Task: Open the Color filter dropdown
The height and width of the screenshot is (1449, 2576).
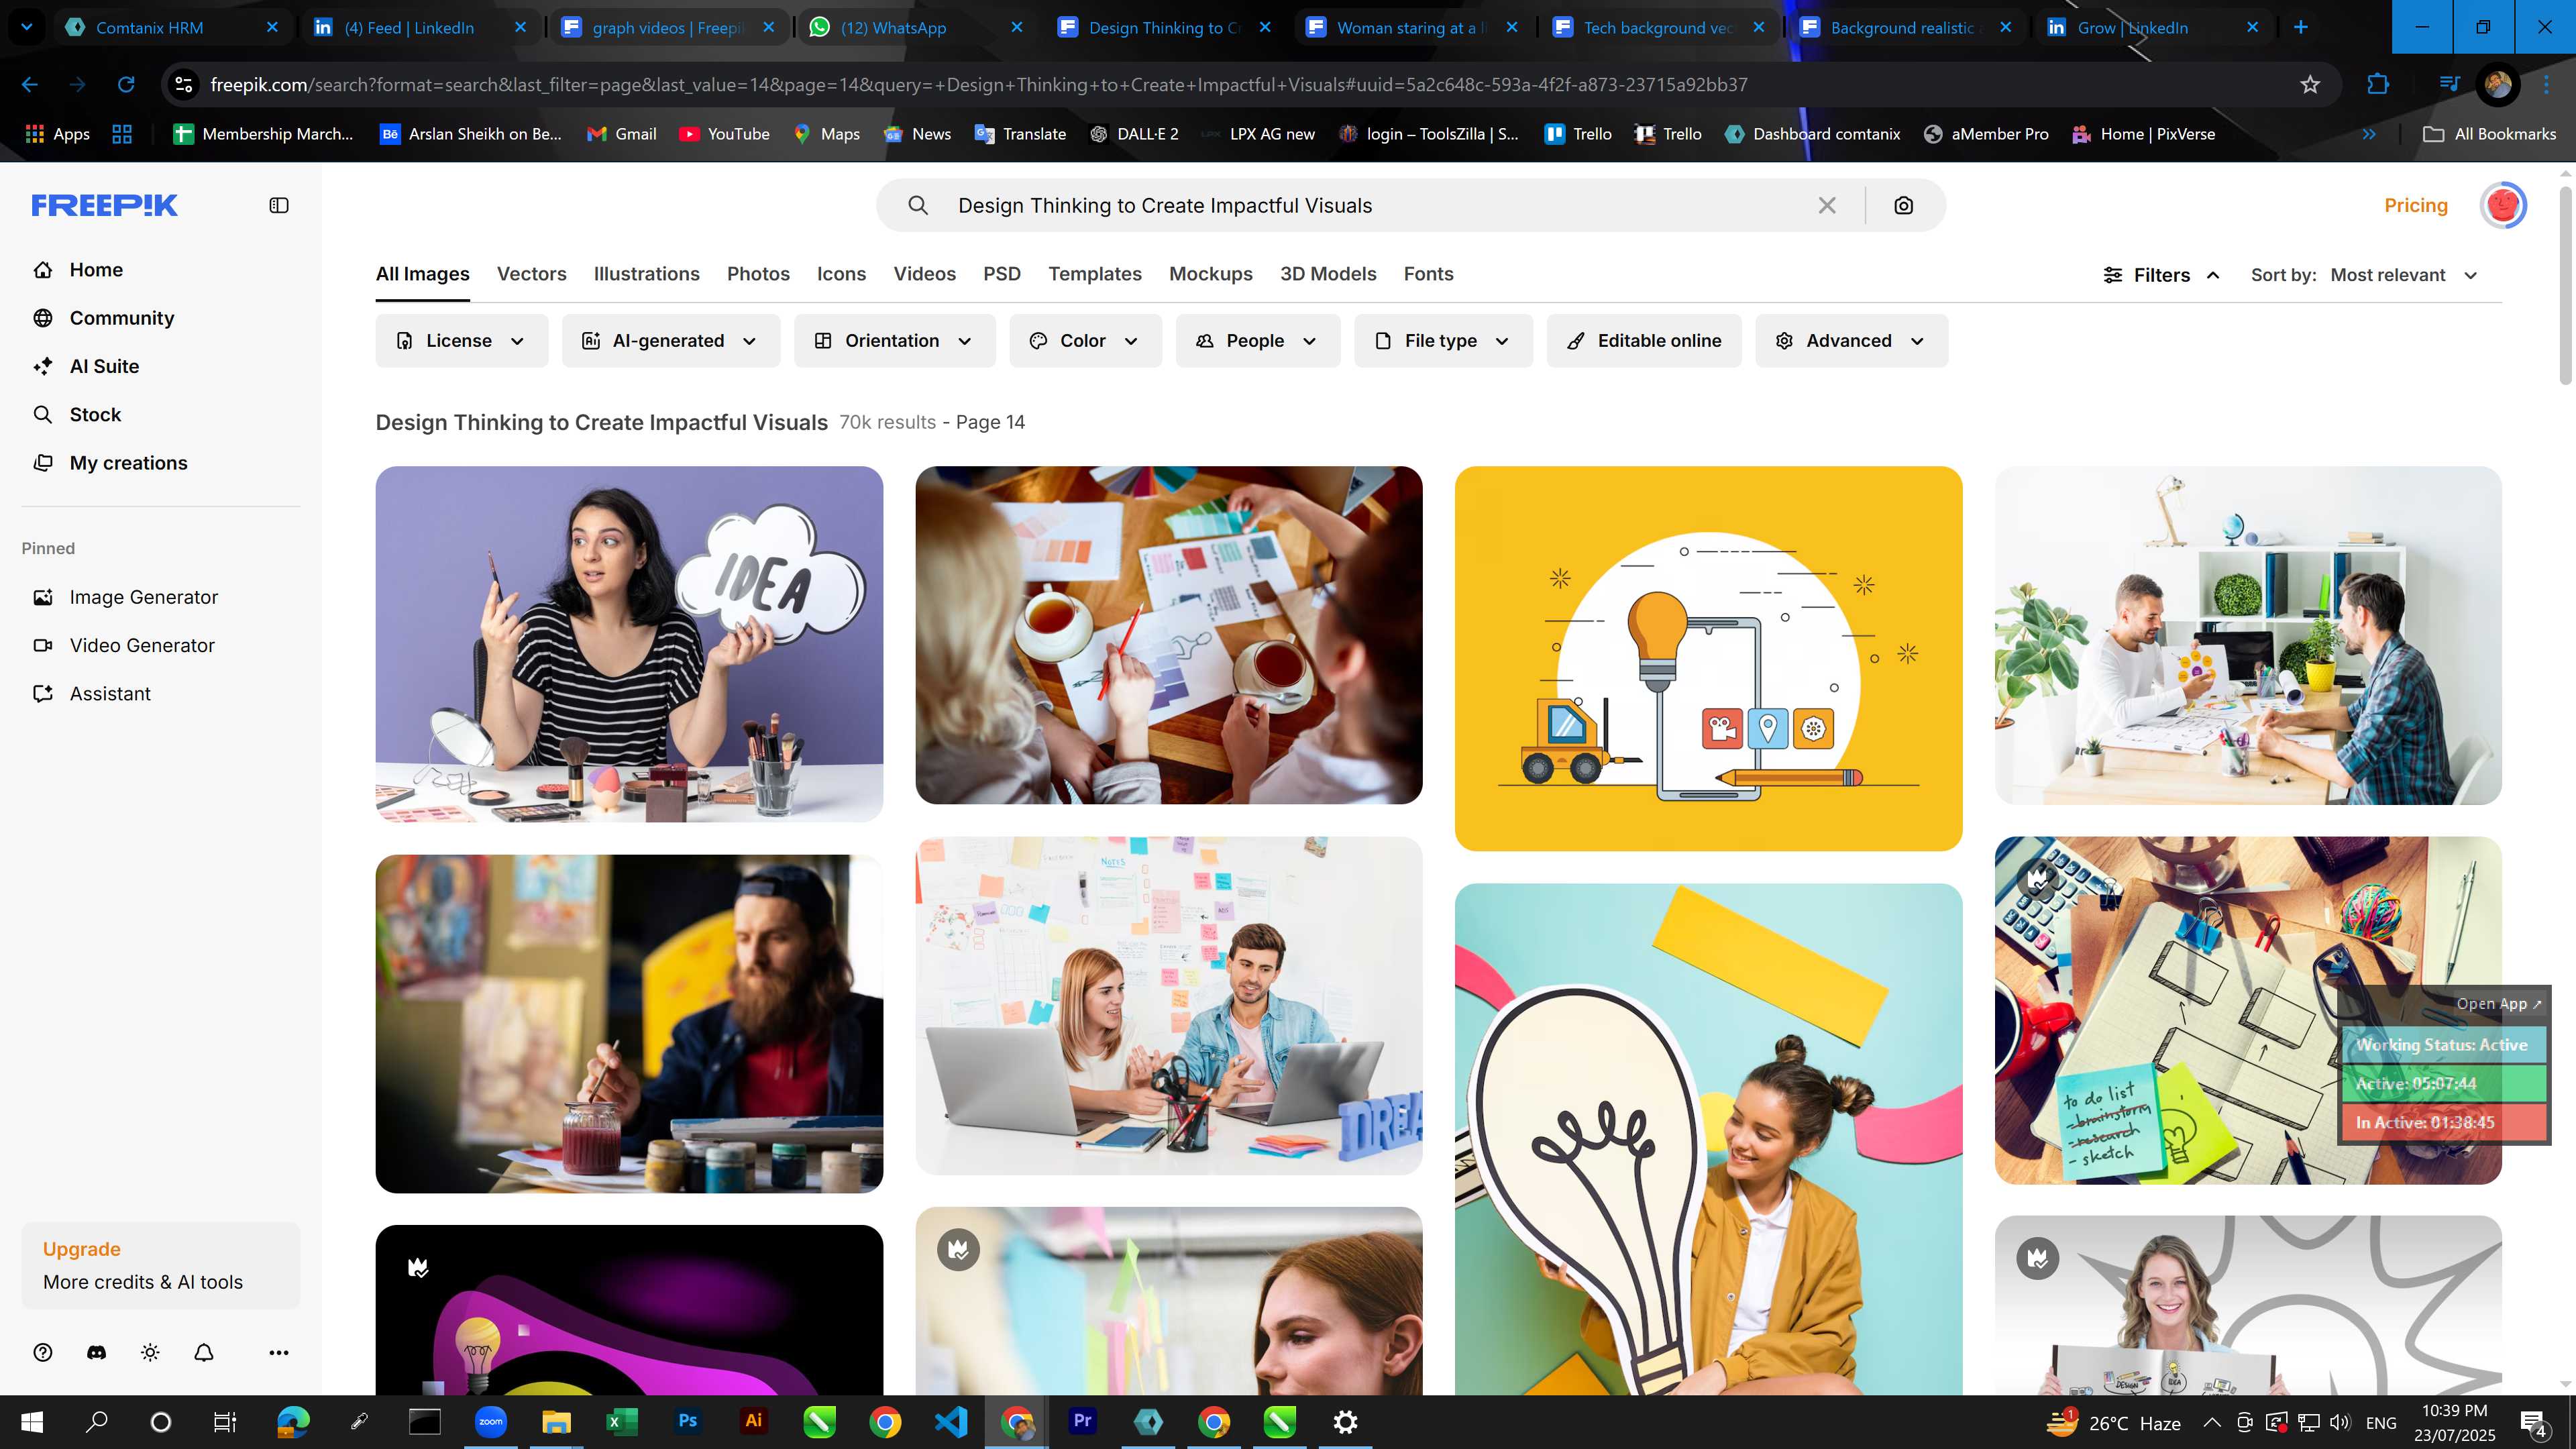Action: tap(1085, 341)
